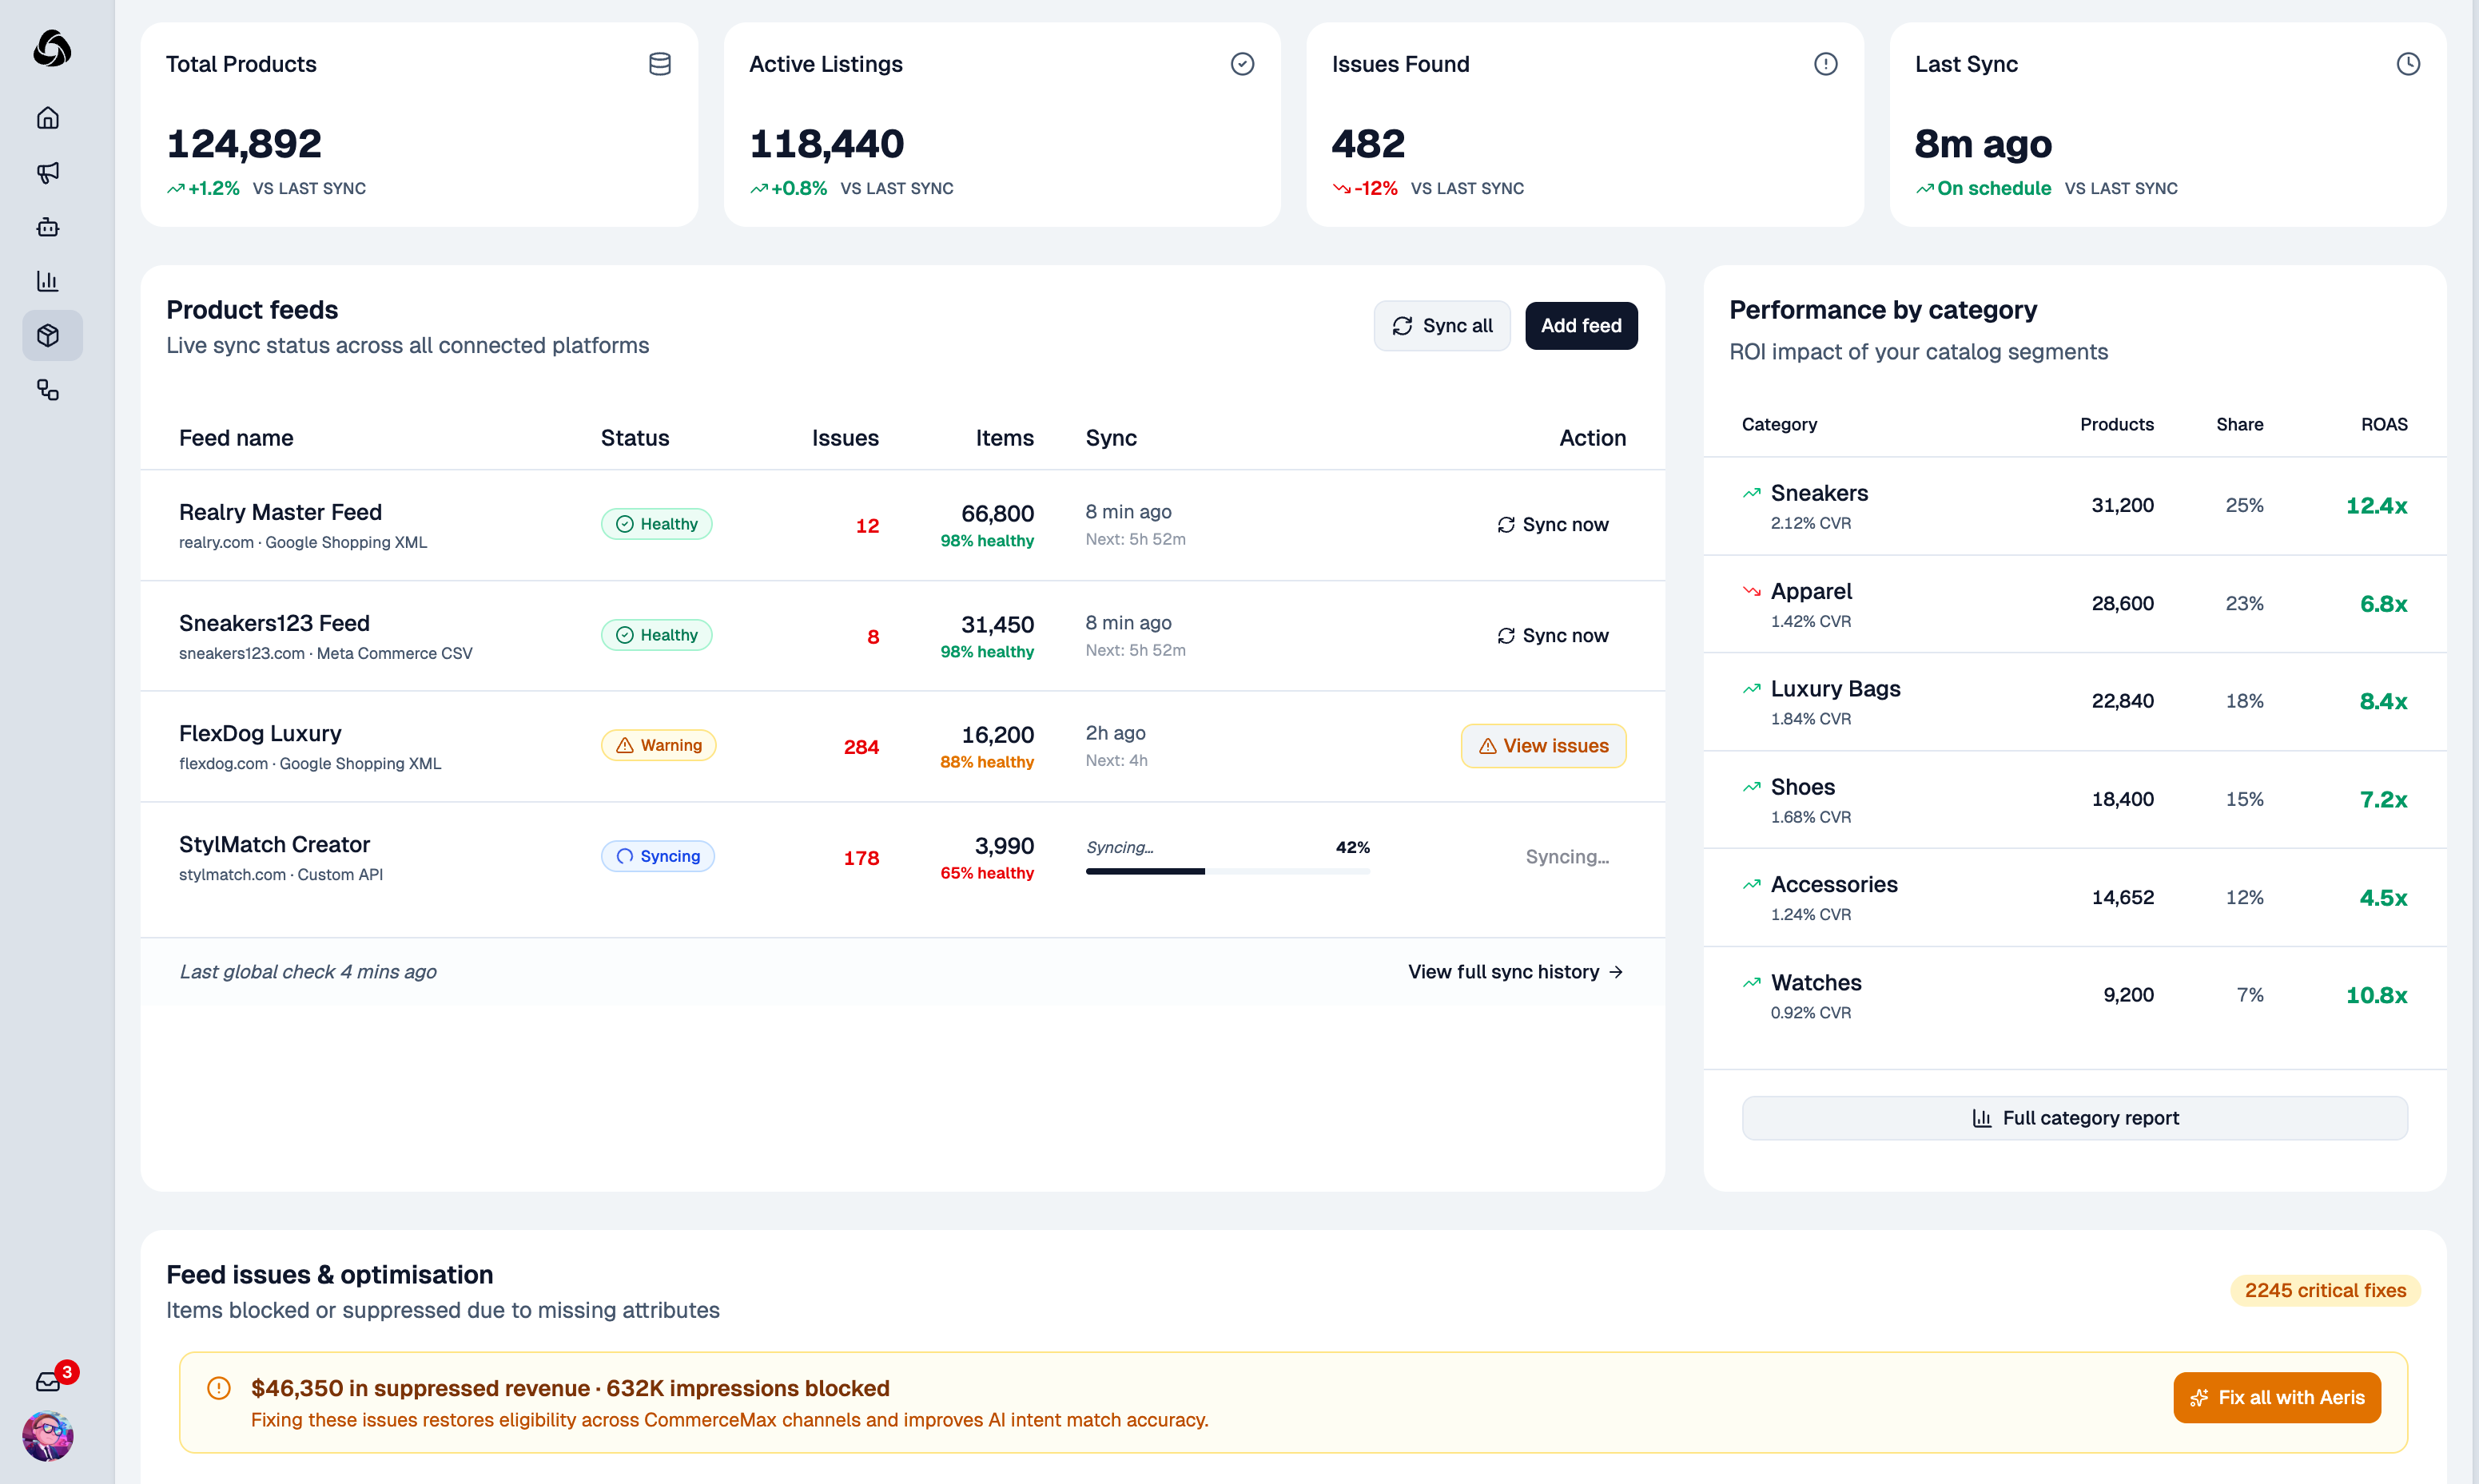This screenshot has height=1484, width=2479.
Task: Open the integrations nodes icon in sidebar
Action: pos(49,390)
